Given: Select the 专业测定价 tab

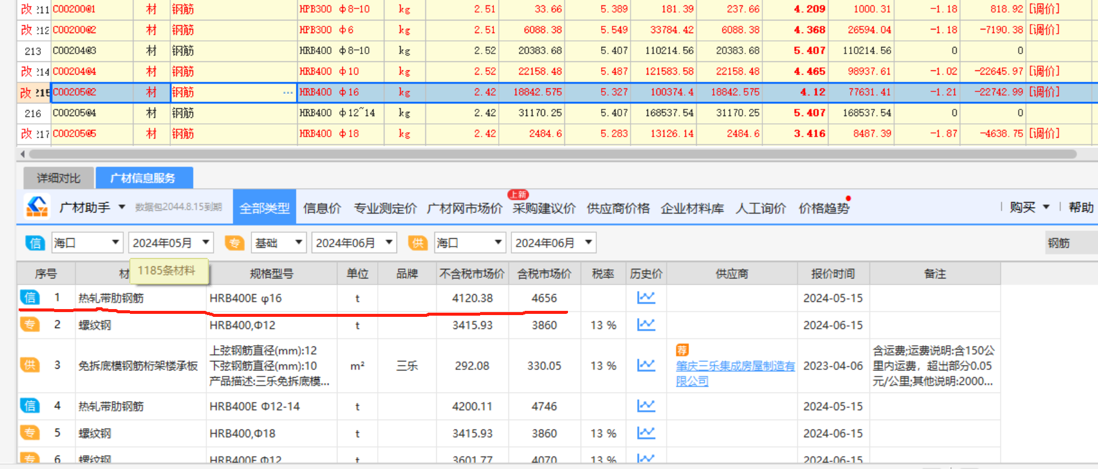Looking at the screenshot, I should tap(385, 208).
